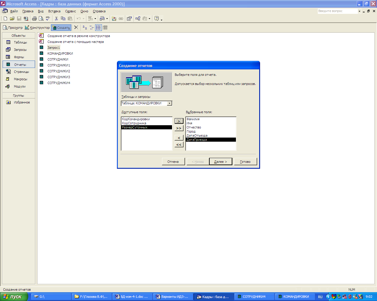Click the File Search icon
This screenshot has height=301, width=377.
(26, 19)
